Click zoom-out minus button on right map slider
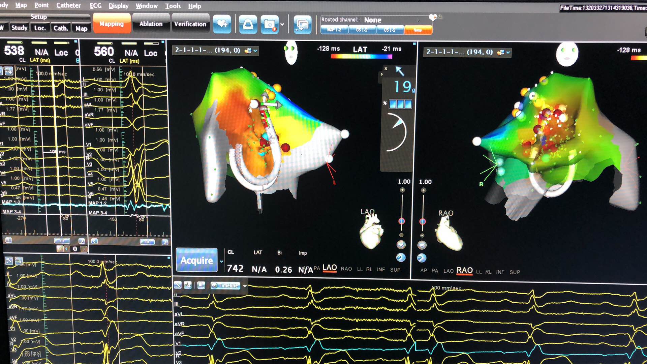The height and width of the screenshot is (364, 647). click(x=422, y=235)
